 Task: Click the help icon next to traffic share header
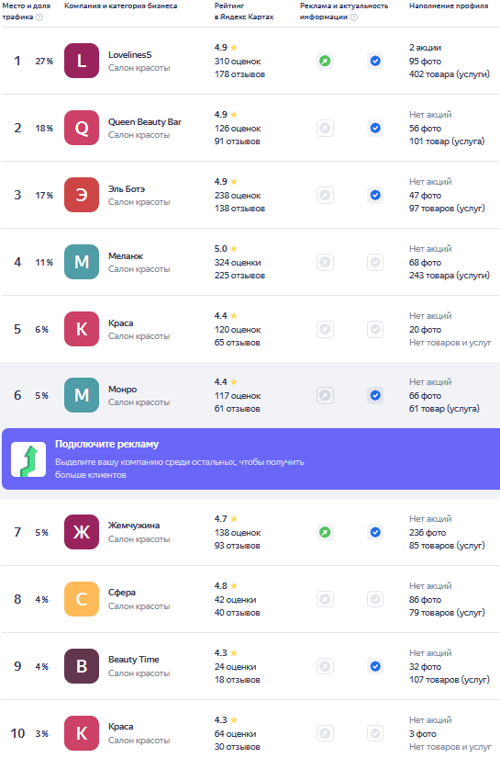pyautogui.click(x=39, y=17)
